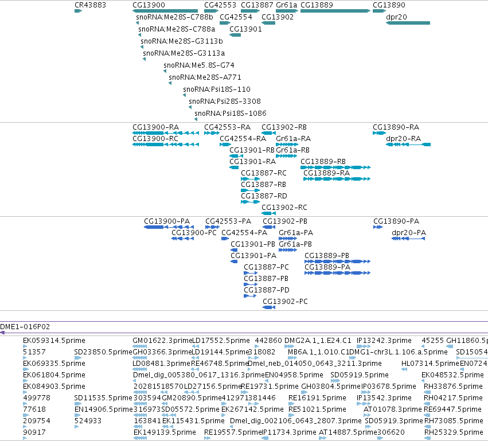Select EST RE16191.5prime label
The width and height of the screenshot is (488, 441).
(317, 398)
